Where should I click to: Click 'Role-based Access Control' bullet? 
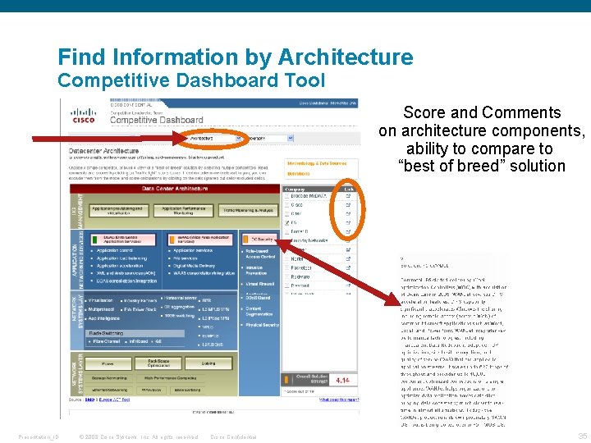point(260,253)
